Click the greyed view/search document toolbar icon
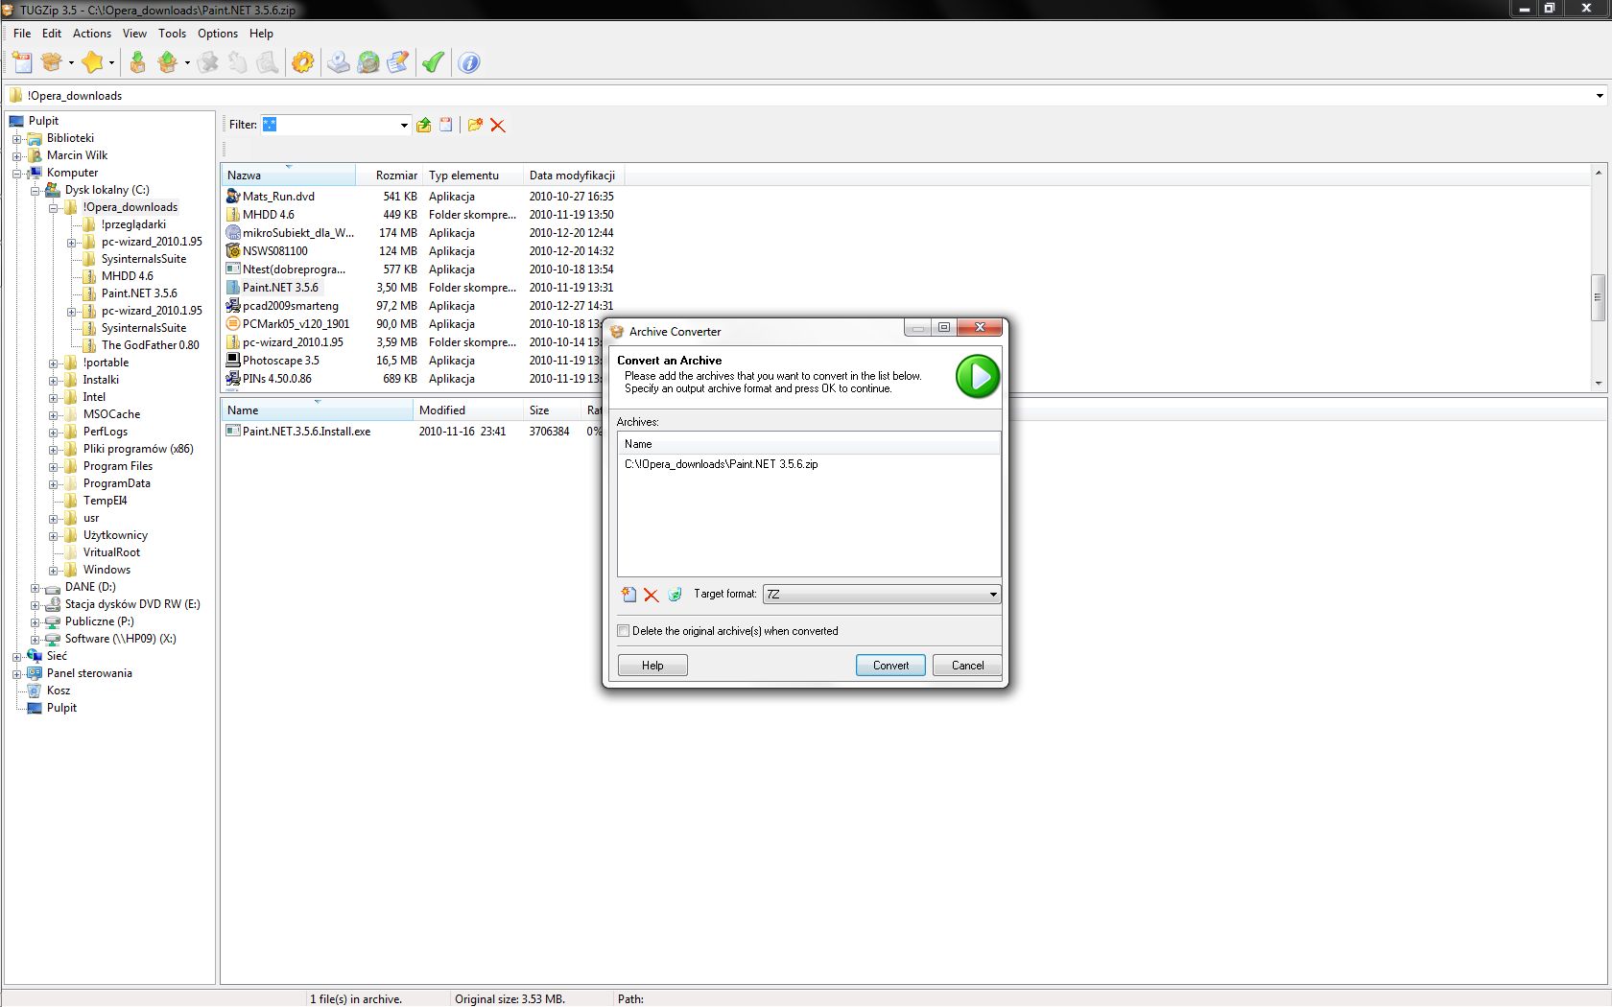 [x=268, y=63]
